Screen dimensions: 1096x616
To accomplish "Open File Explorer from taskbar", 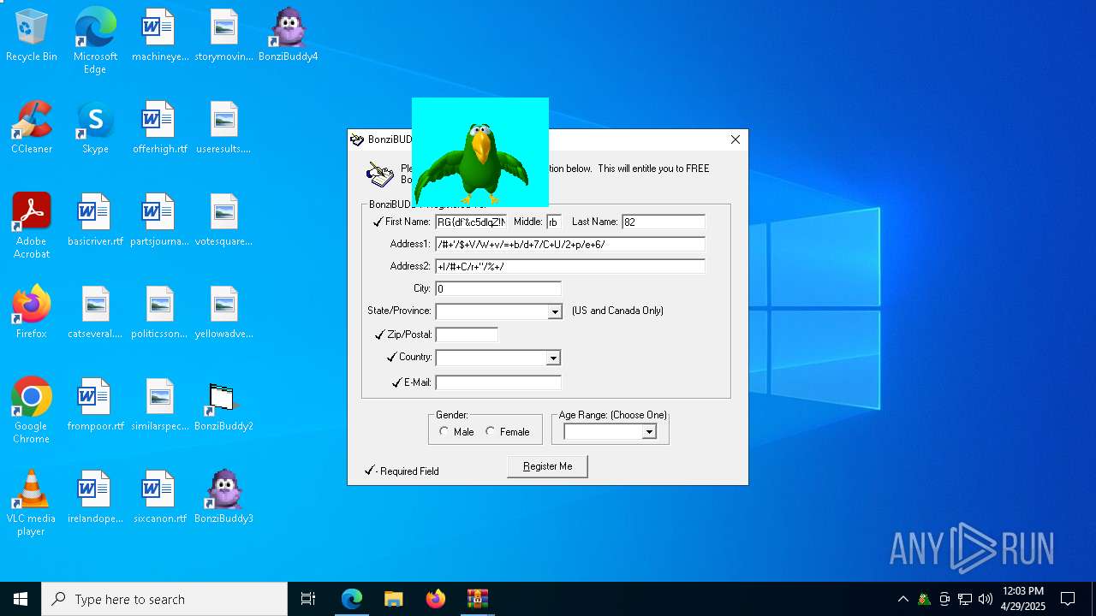I will pyautogui.click(x=393, y=599).
